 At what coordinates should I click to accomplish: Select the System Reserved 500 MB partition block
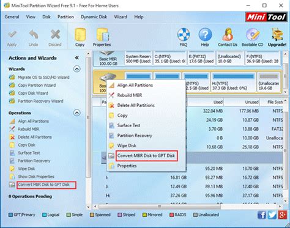point(138,59)
